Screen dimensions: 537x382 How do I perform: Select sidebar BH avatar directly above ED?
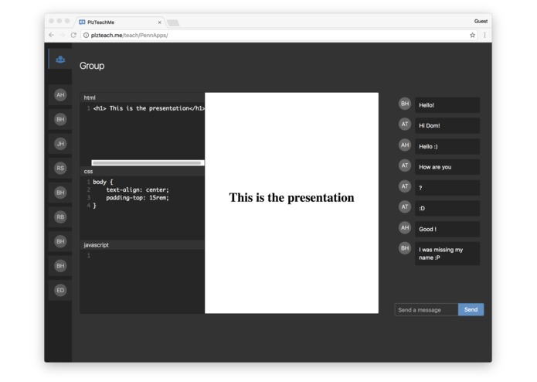(60, 265)
